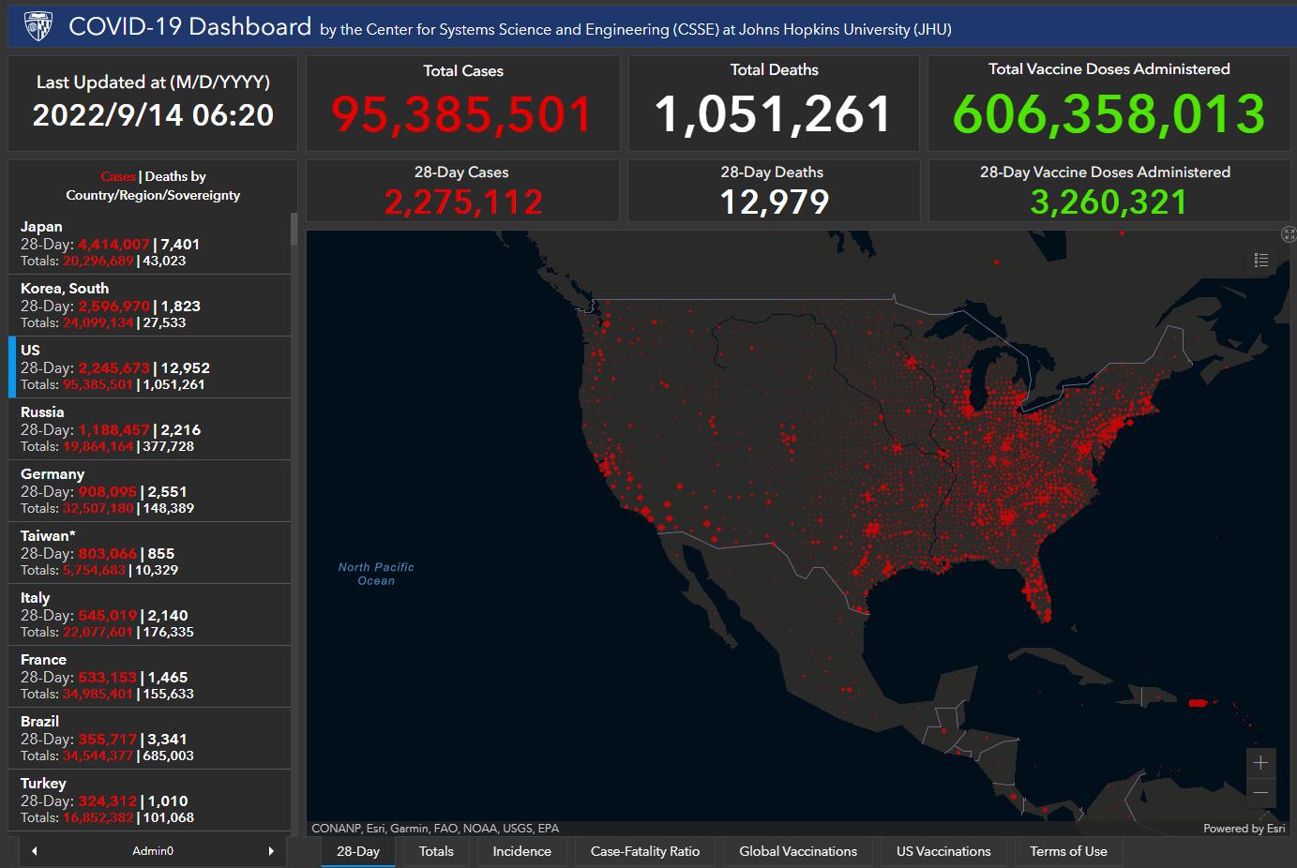The image size is (1297, 868).
Task: Switch to the 28-Day tab
Action: 358,852
